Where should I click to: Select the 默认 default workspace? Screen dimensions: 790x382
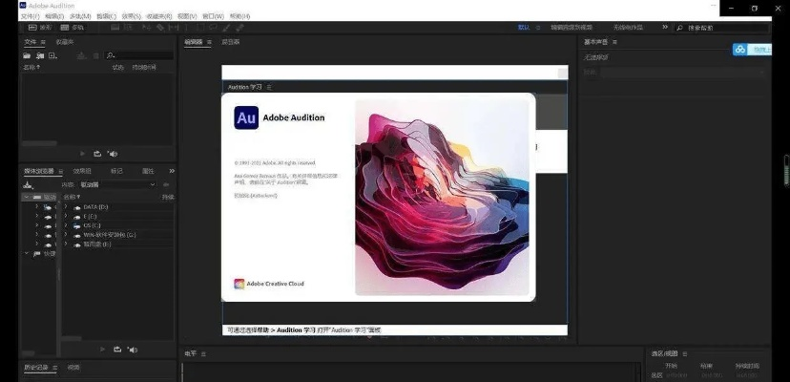point(523,28)
